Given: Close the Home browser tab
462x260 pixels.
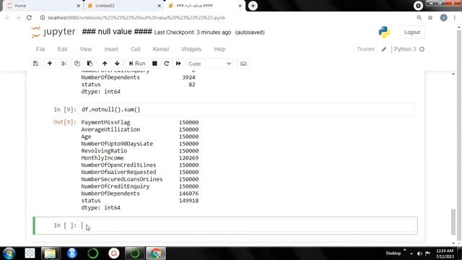Looking at the screenshot, I should [78, 6].
